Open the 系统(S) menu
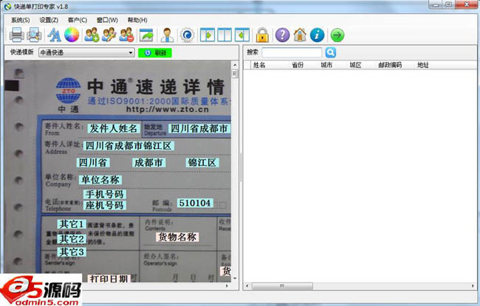Screen dimensions: 480x306 click(20, 20)
